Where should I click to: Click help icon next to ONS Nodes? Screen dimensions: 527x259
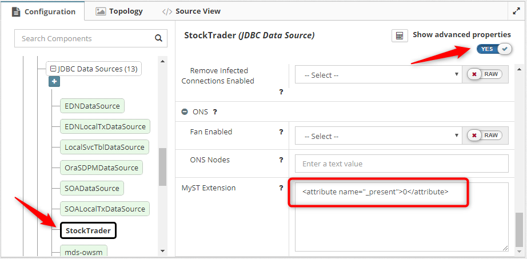[x=281, y=160]
